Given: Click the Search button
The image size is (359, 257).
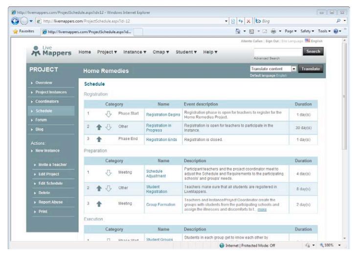Looking at the screenshot, I should point(313,51).
